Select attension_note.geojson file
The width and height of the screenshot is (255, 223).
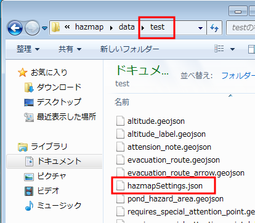(169, 147)
